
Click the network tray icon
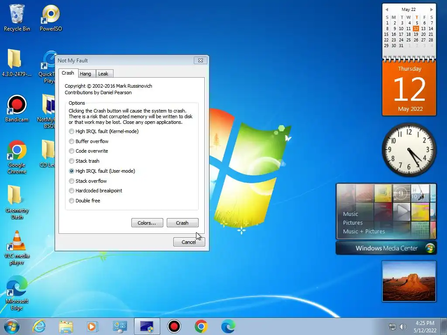tap(392, 327)
